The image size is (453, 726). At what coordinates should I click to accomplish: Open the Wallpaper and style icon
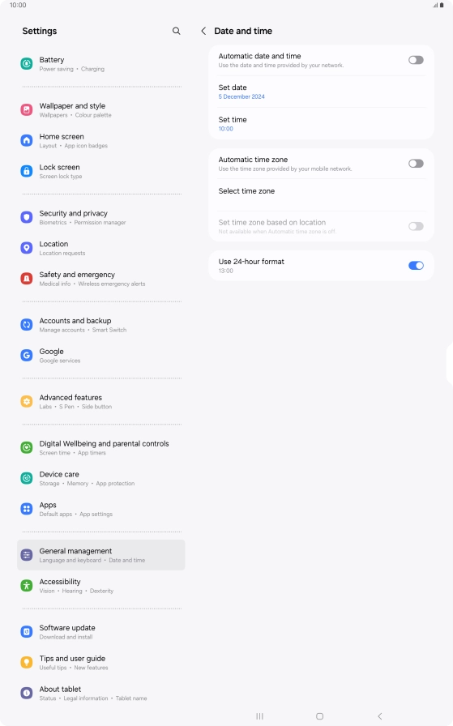(27, 110)
